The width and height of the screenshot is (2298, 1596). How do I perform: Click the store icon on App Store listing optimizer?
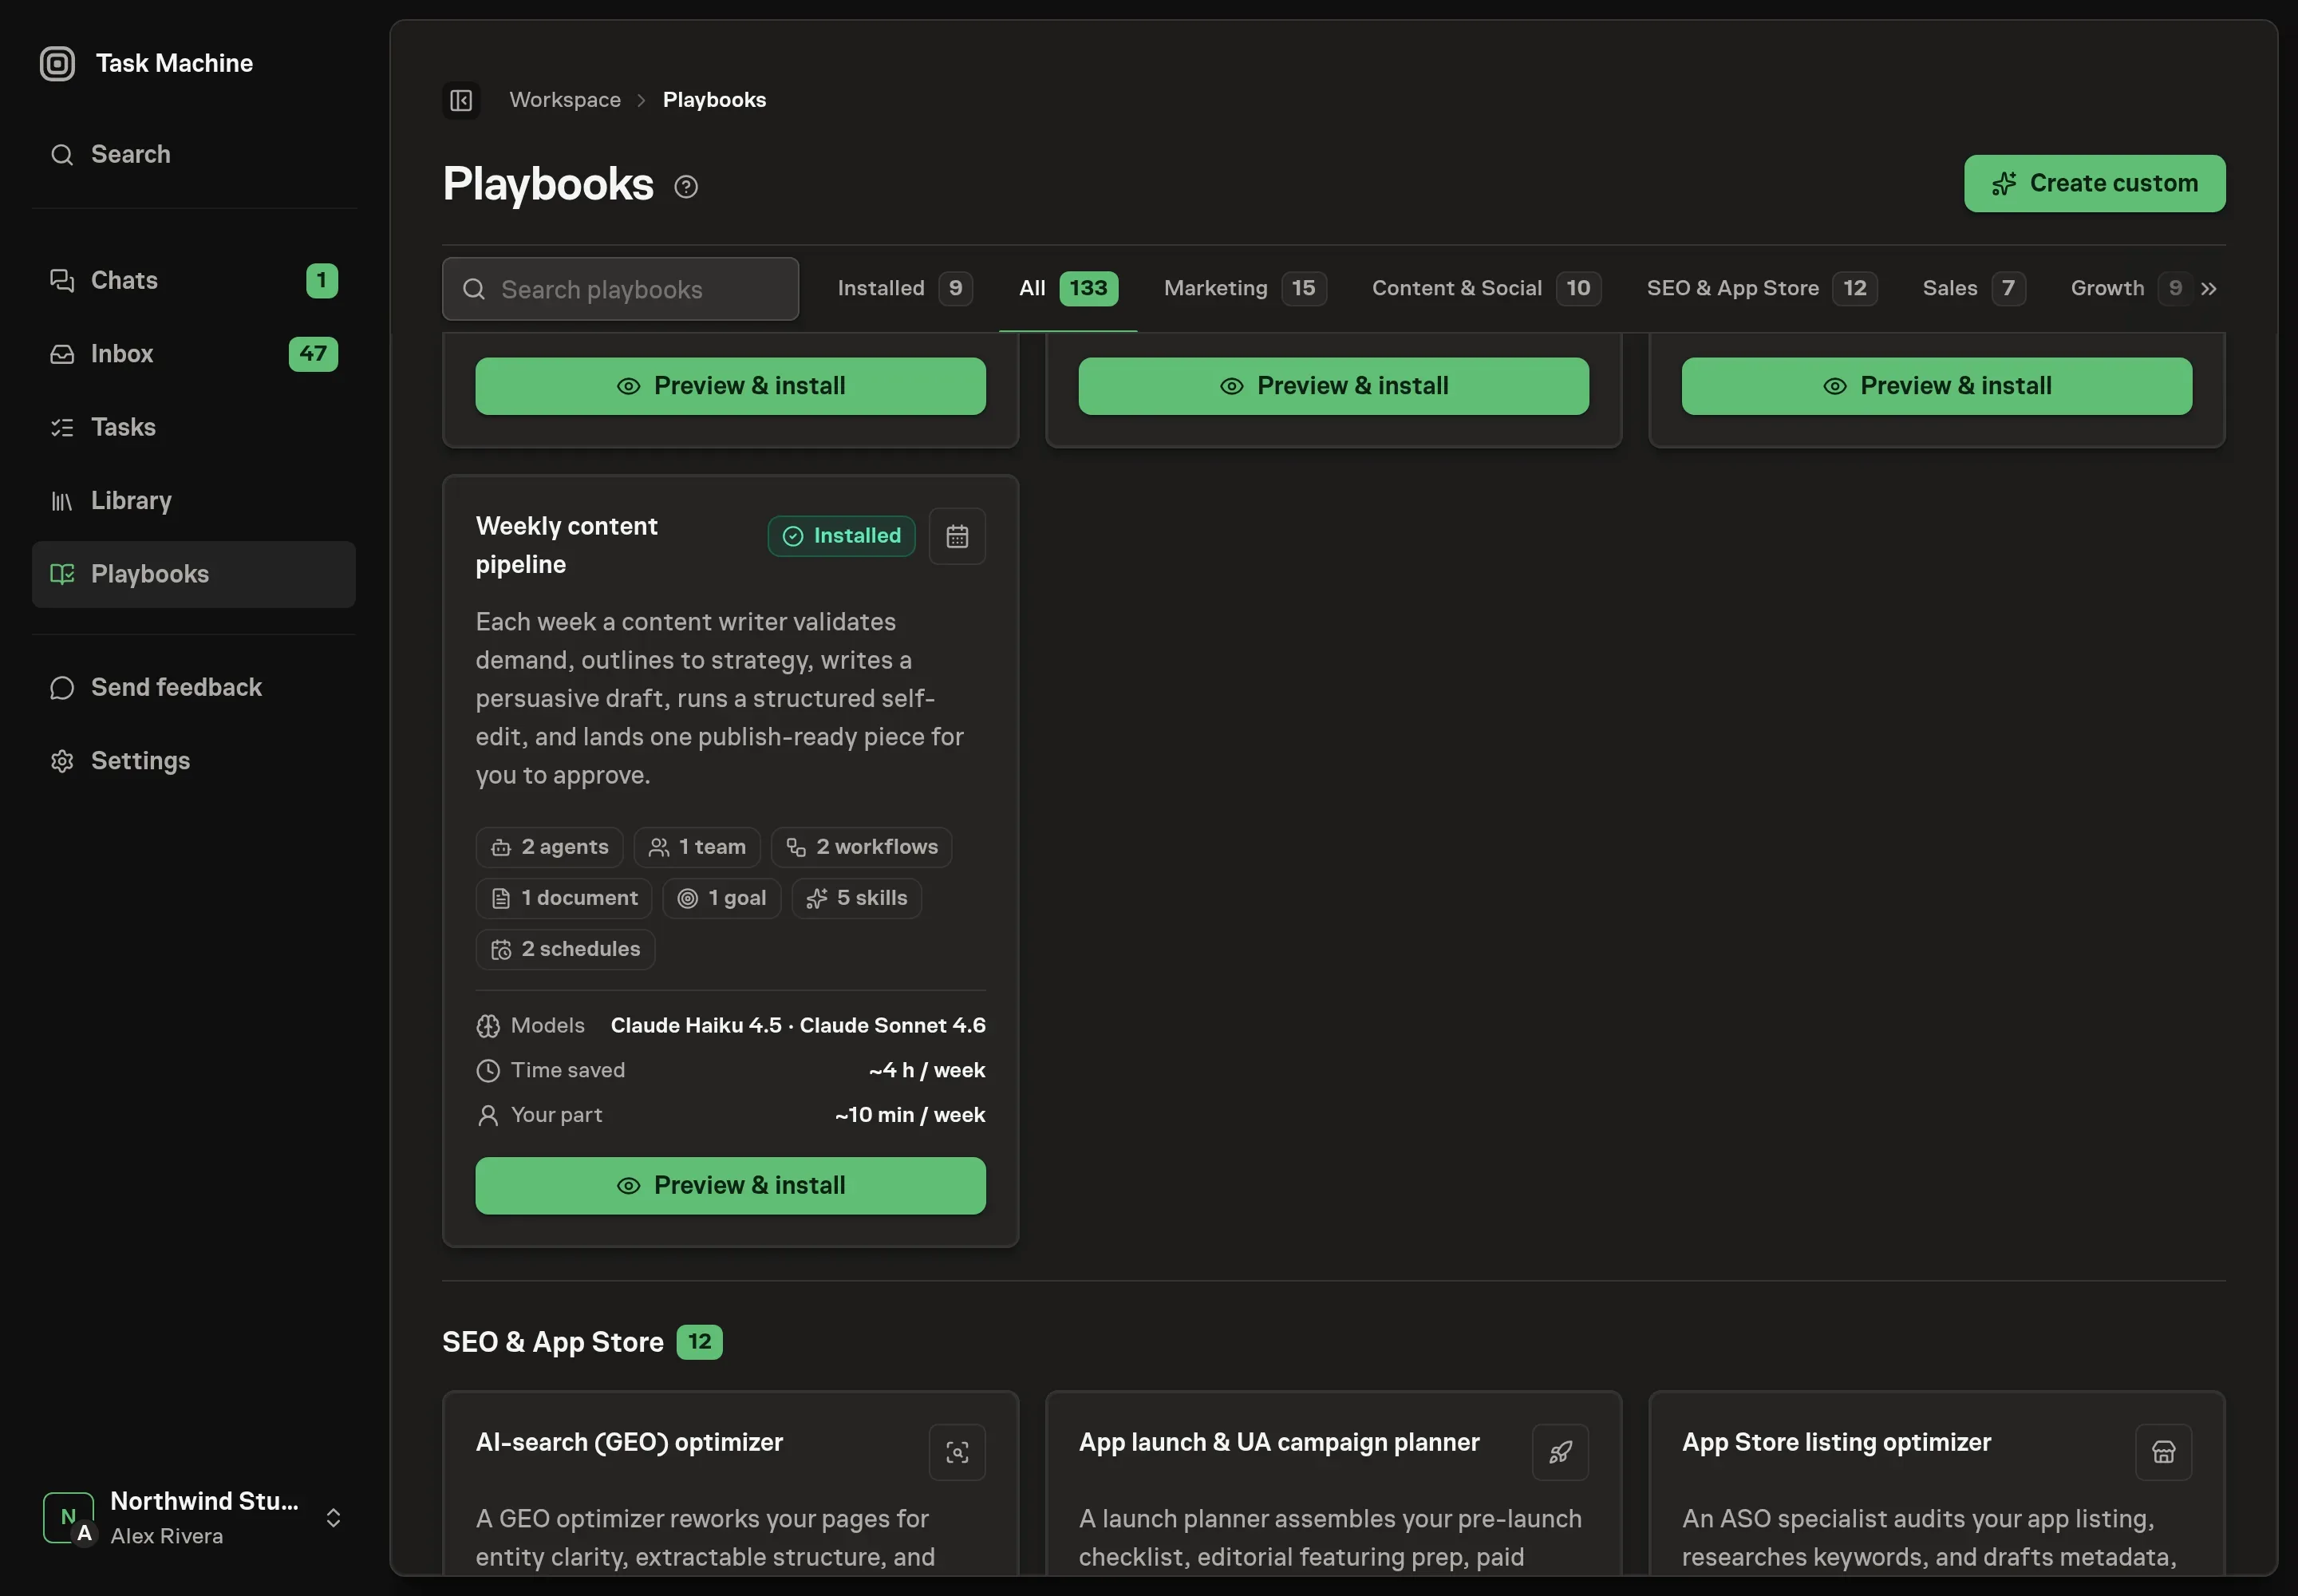(x=2163, y=1452)
